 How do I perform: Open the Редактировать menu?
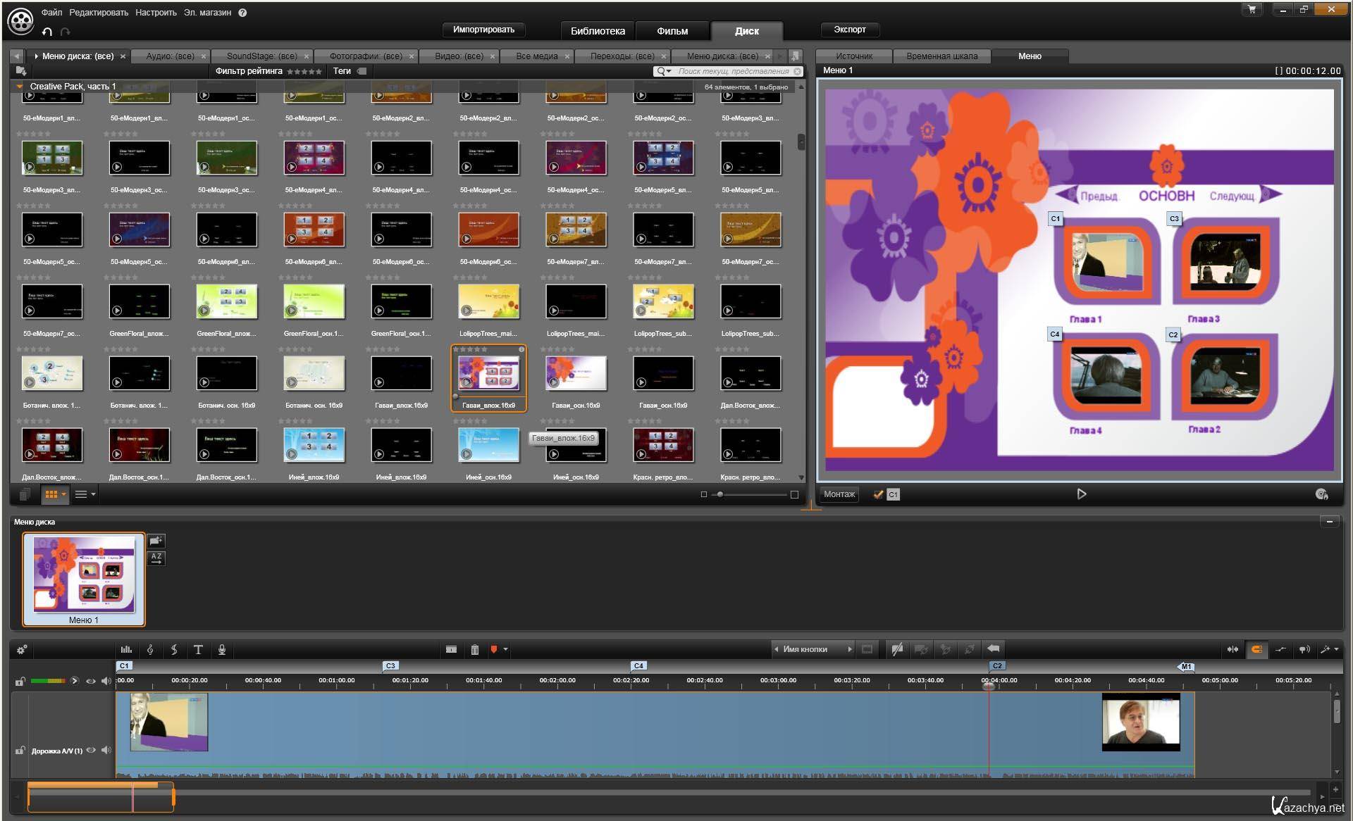click(x=99, y=13)
